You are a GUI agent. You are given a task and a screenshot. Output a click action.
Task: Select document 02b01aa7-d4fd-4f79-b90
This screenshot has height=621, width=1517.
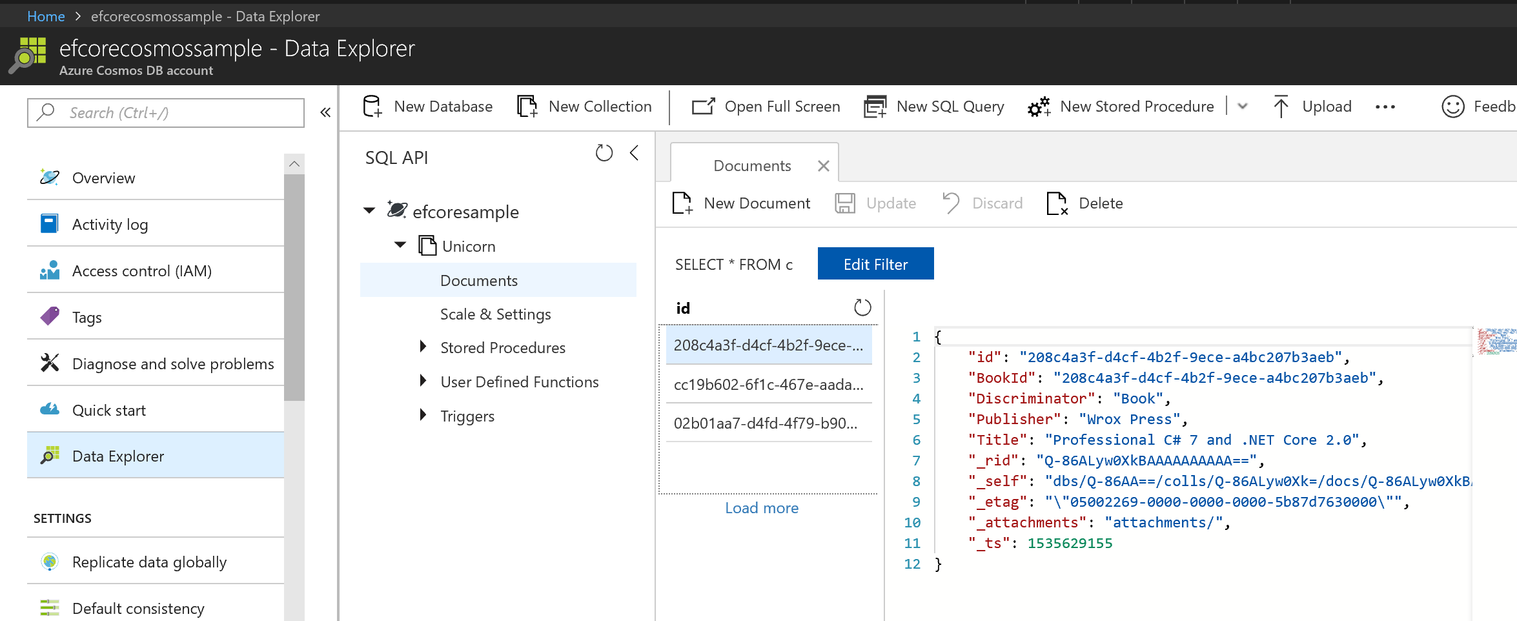[x=769, y=423]
